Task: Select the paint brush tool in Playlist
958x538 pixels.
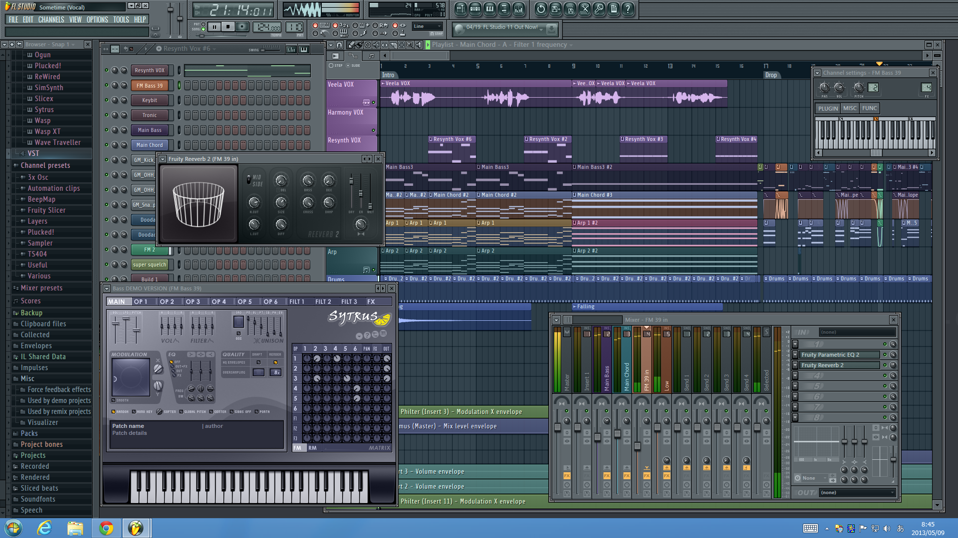Action: [359, 45]
